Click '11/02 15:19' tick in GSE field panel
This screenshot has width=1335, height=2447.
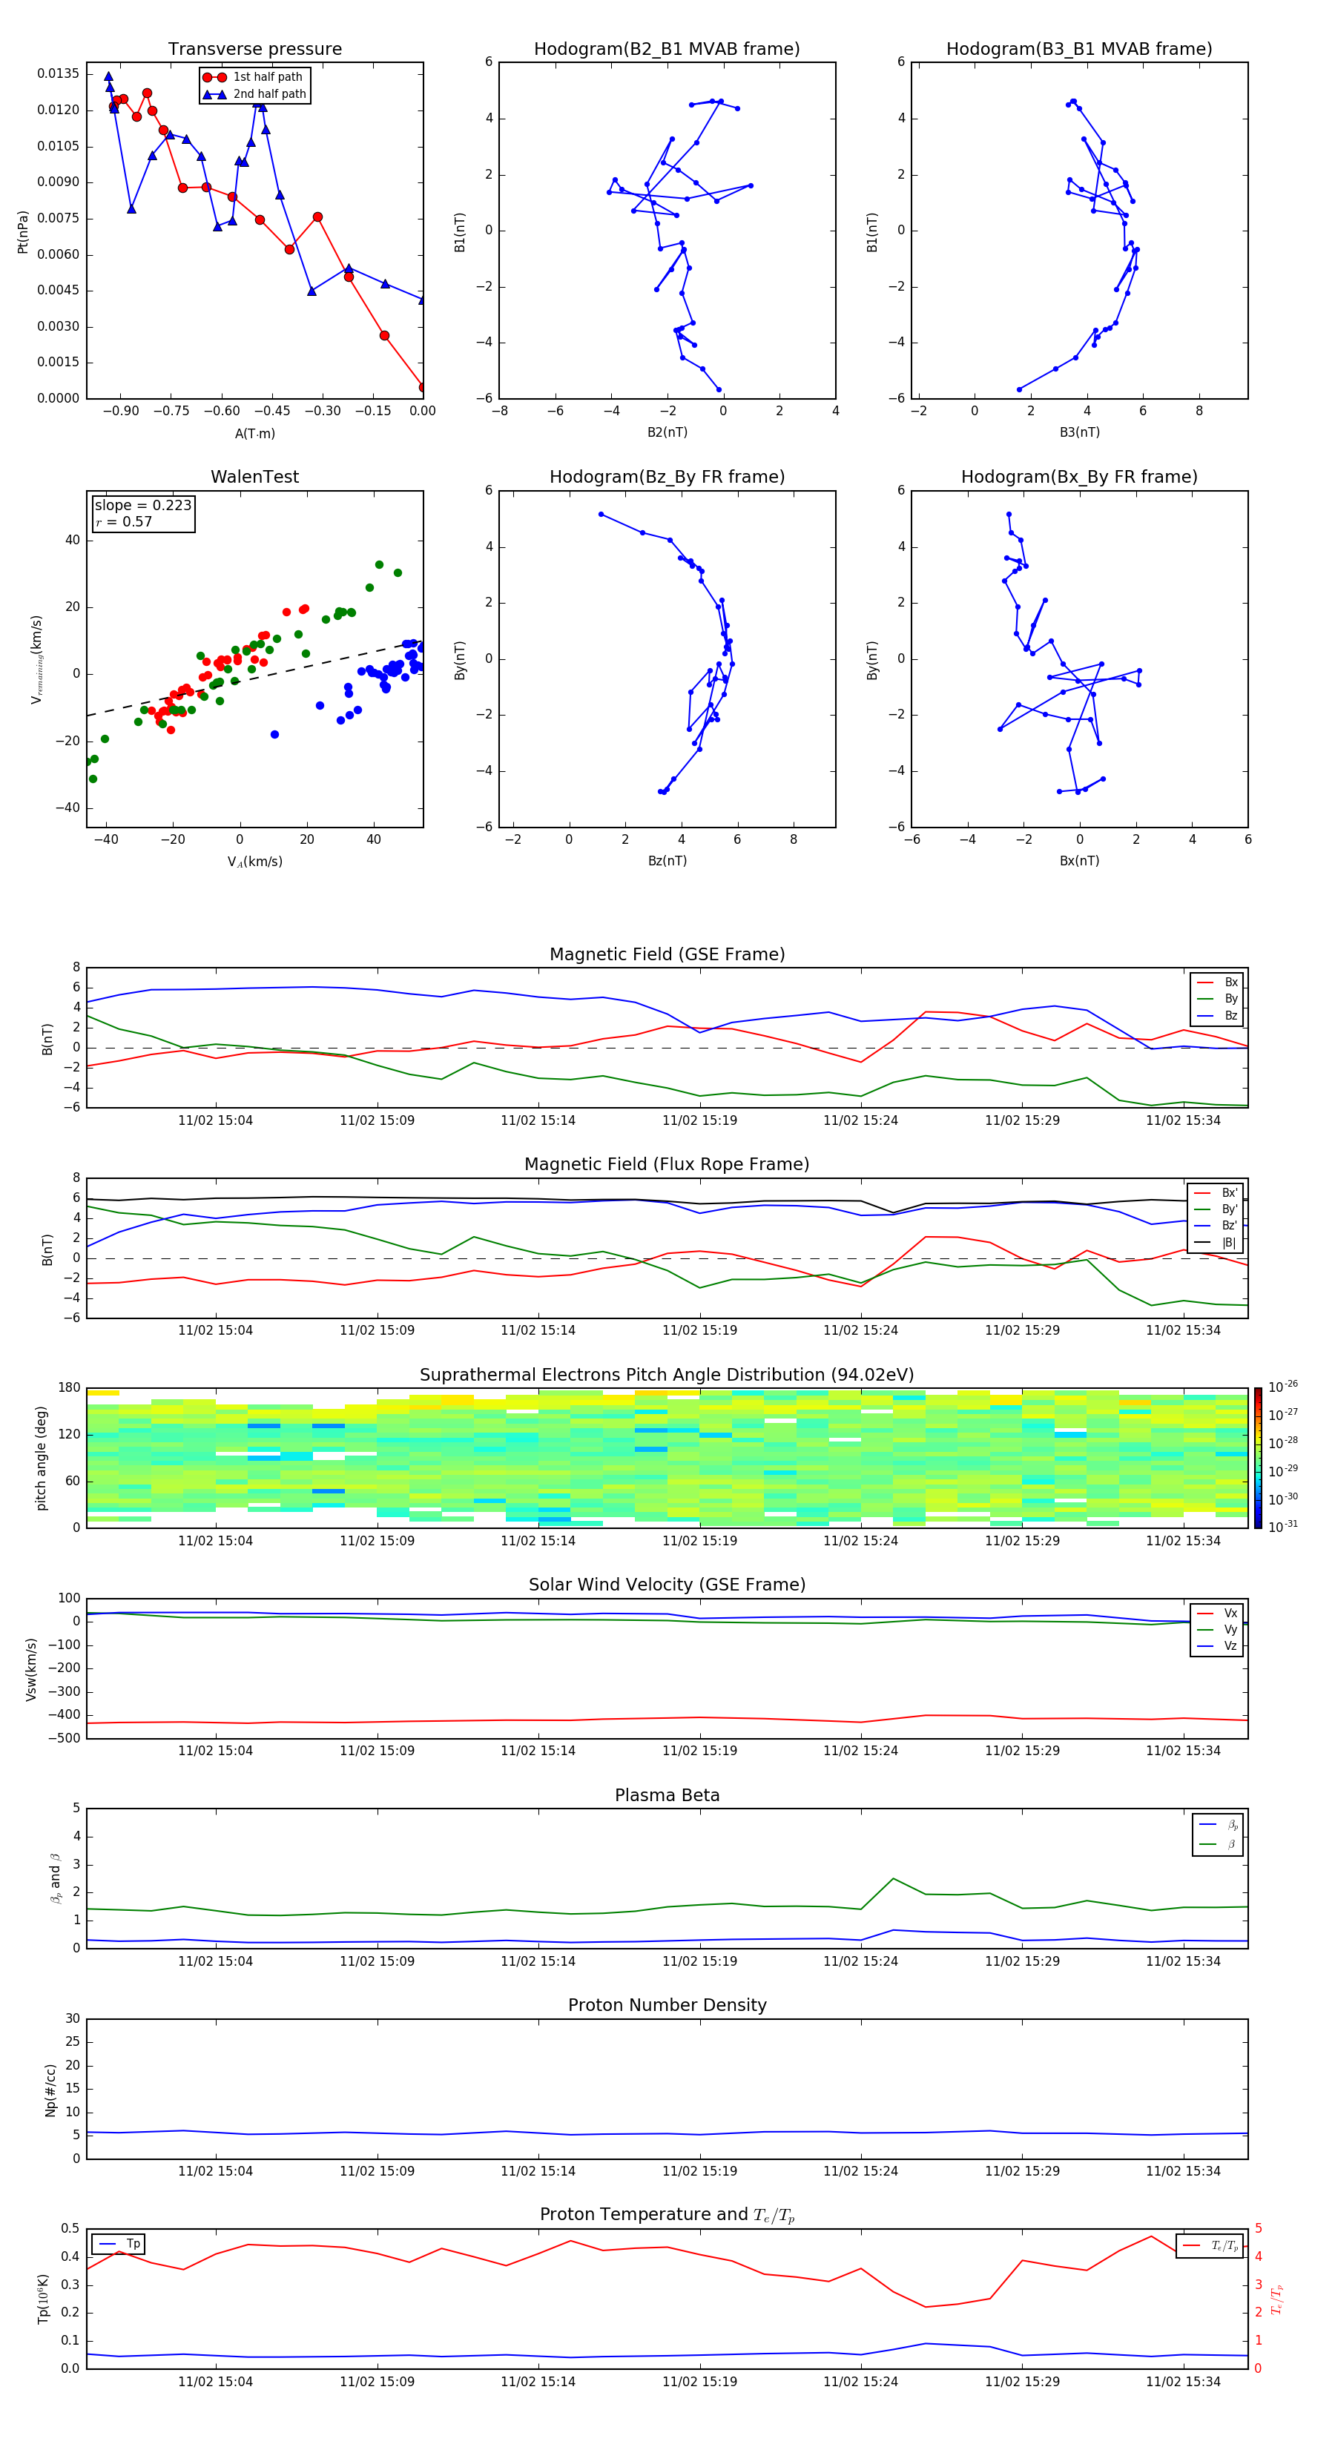point(699,1121)
